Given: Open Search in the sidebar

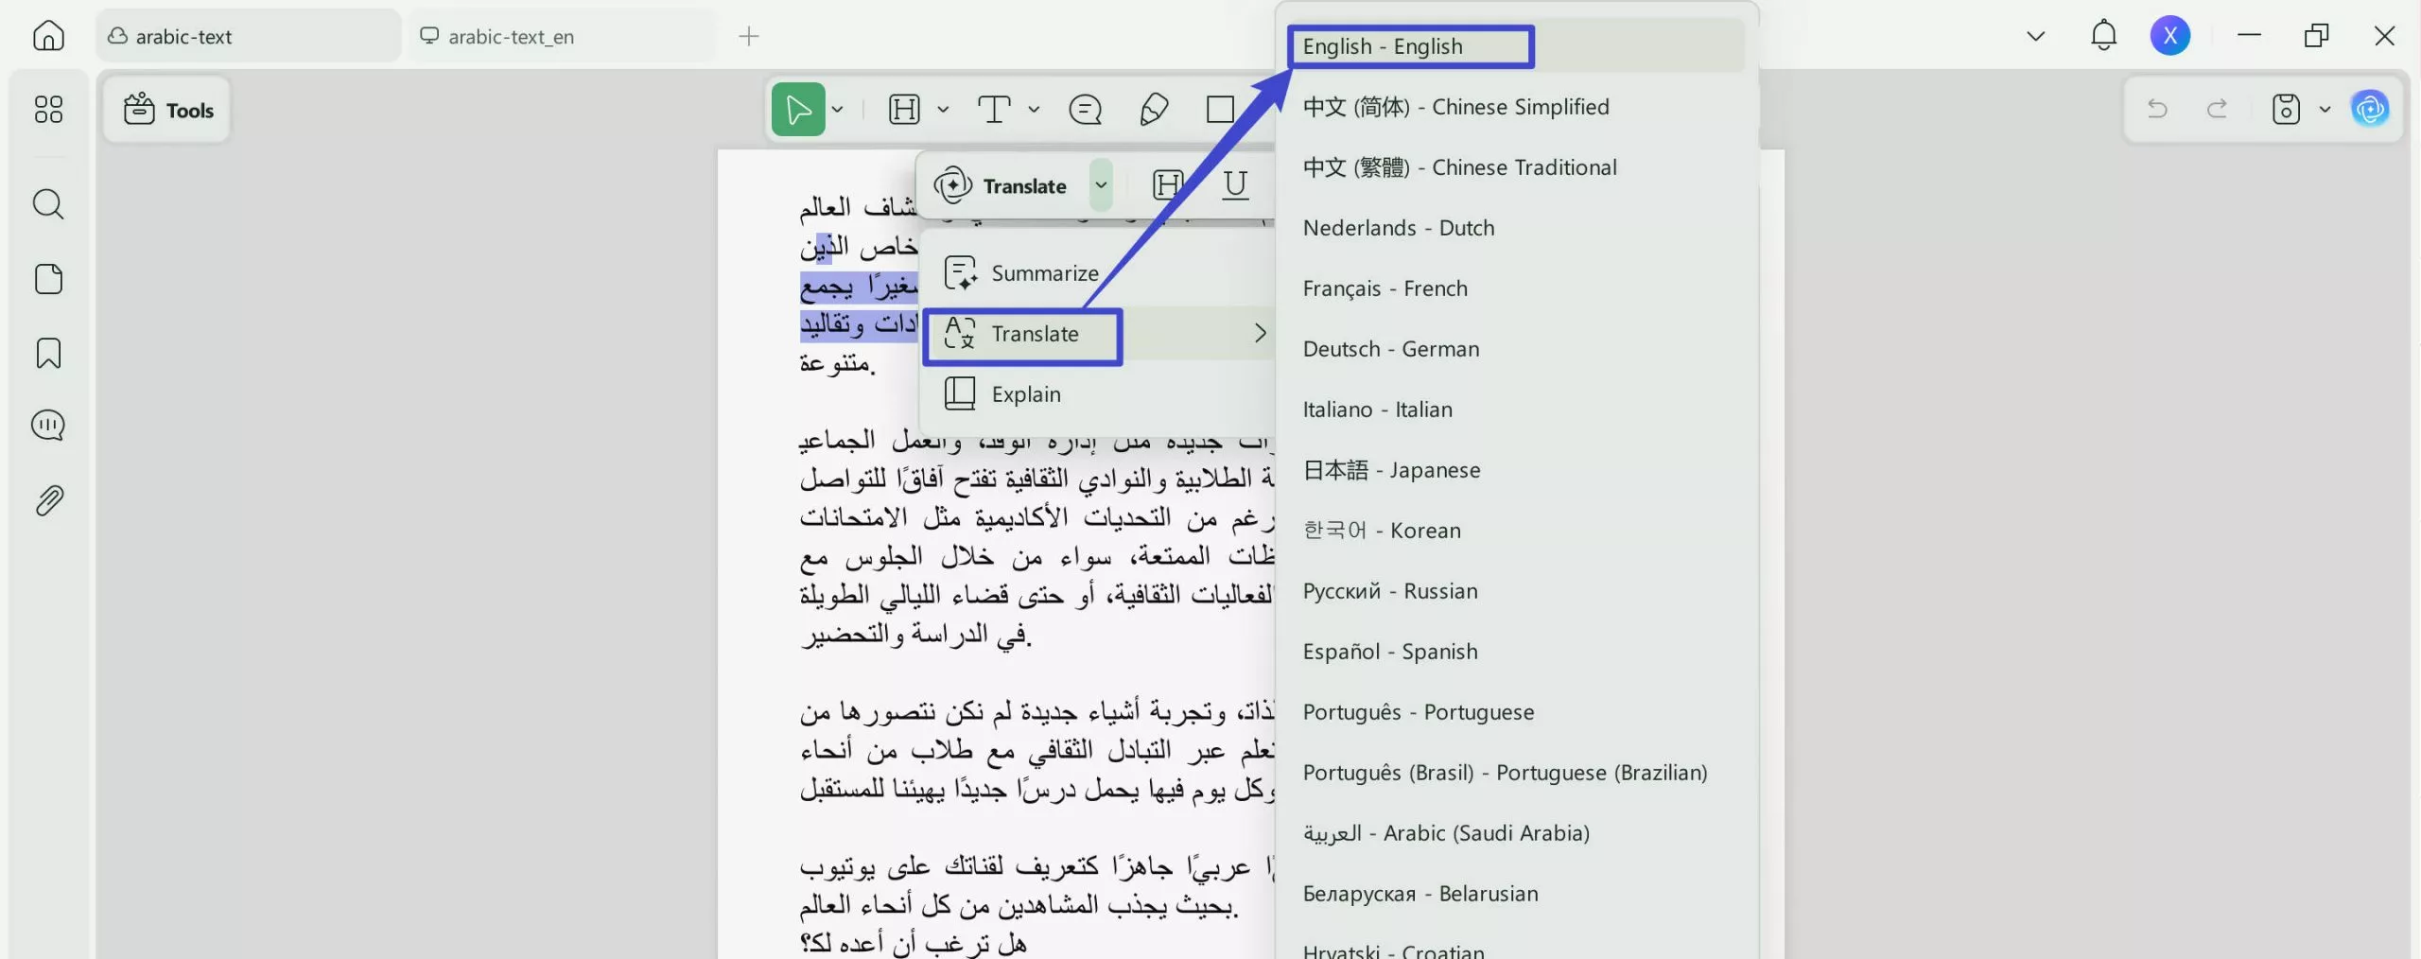Looking at the screenshot, I should click(47, 203).
